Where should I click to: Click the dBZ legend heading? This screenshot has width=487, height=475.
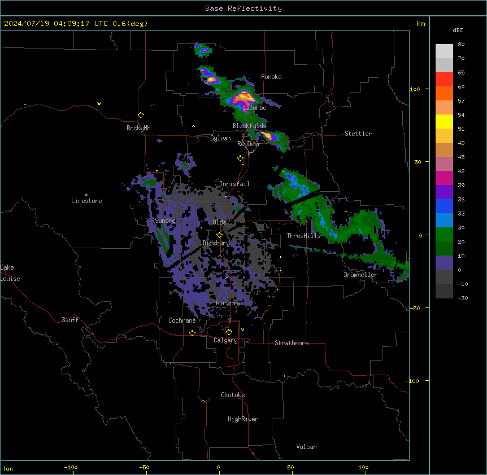coord(458,30)
